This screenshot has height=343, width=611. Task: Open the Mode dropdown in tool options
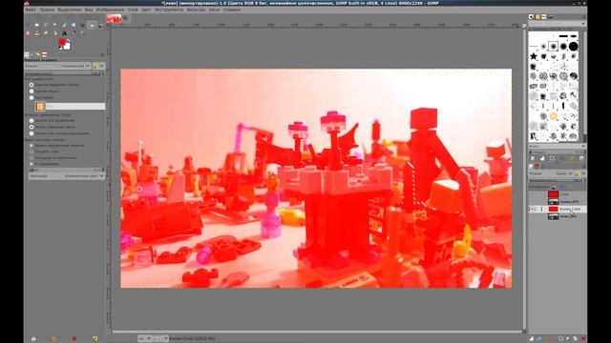coord(57,66)
